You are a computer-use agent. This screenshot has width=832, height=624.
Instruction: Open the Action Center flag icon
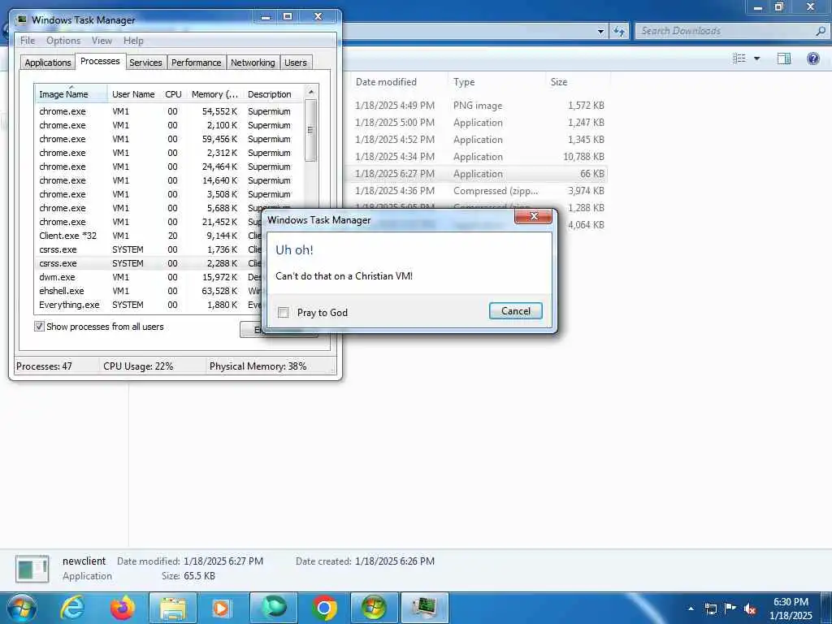[730, 609]
